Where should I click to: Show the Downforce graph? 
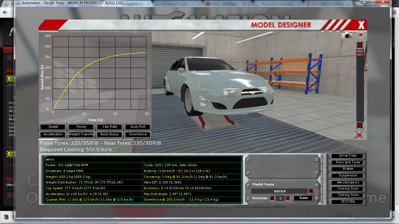[138, 134]
